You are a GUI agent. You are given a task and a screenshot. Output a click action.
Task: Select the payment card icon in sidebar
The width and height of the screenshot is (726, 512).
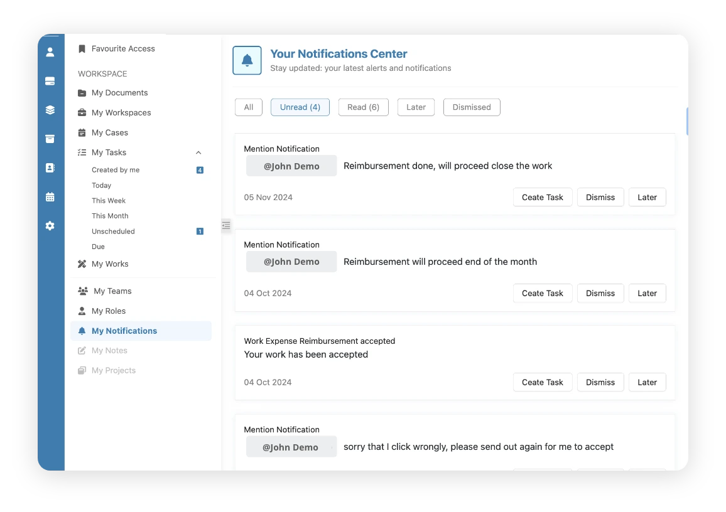(x=50, y=80)
